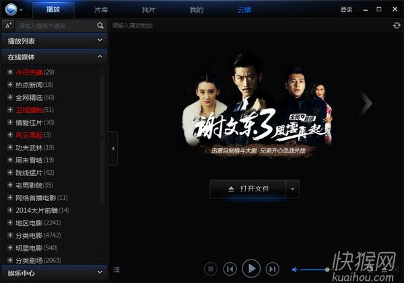Select the 我的 tab
This screenshot has width=404, height=283.
197,10
